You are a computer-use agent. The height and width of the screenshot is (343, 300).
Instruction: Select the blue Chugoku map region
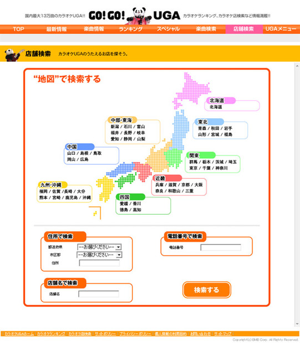pos(120,169)
